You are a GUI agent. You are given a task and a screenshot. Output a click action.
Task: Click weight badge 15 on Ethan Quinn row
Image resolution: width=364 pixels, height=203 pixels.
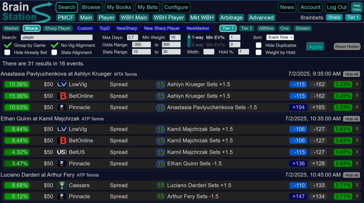pos(160,164)
